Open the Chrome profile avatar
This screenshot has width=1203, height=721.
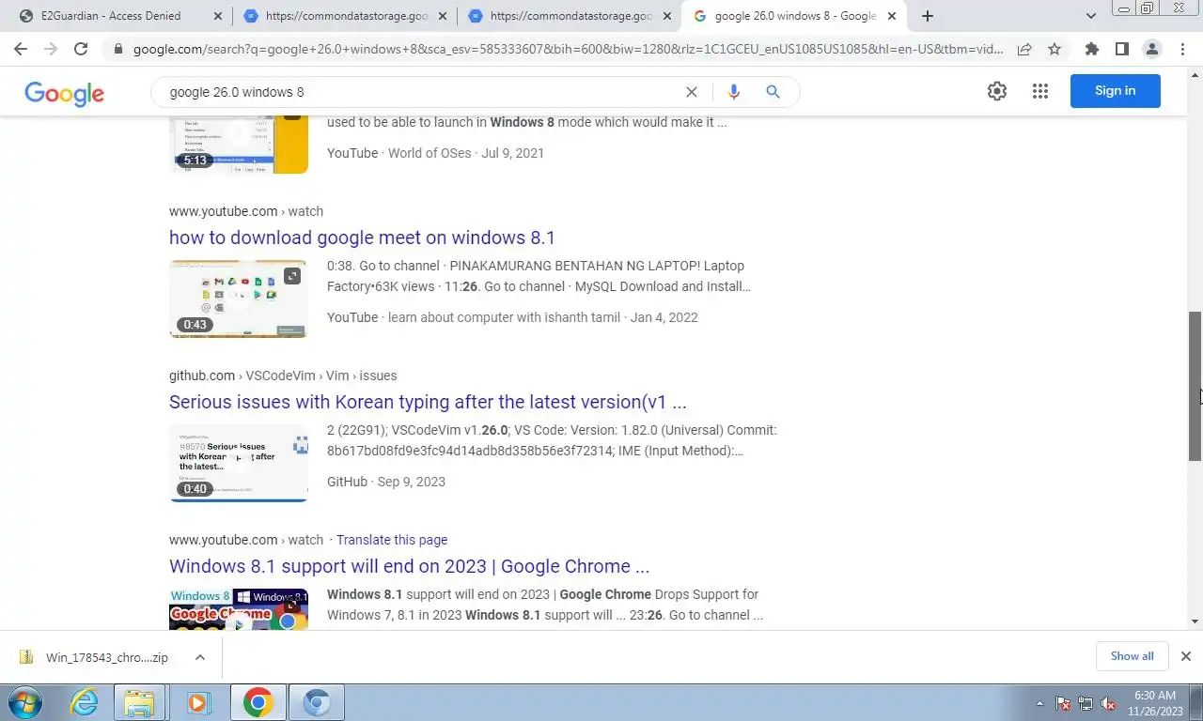click(1151, 49)
